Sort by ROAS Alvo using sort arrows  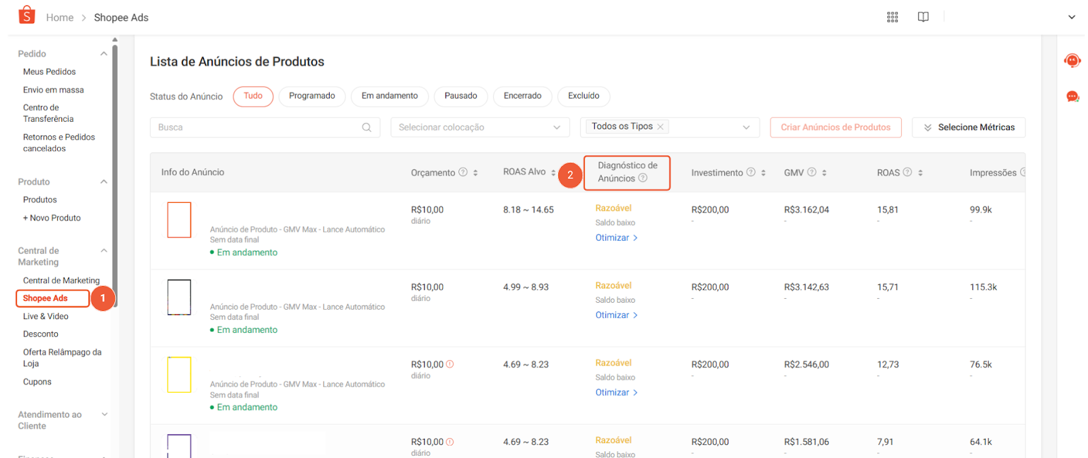pyautogui.click(x=553, y=172)
